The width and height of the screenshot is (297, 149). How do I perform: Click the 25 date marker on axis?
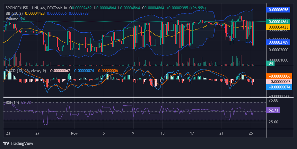250,133
